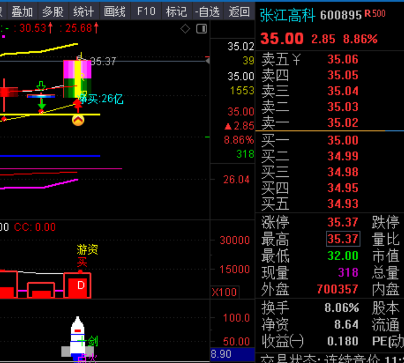Click the CC: 0.00 indicator readout

click(35, 227)
